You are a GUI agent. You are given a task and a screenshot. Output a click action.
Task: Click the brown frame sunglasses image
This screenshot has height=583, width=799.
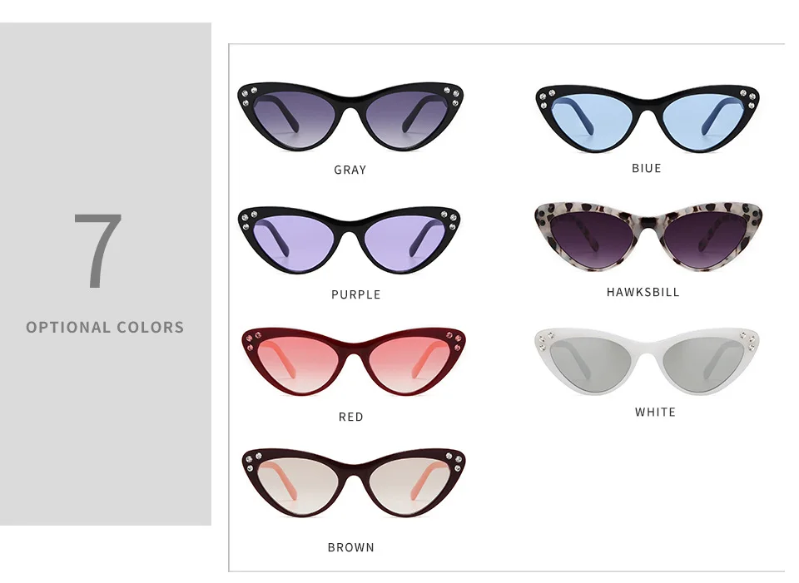(x=354, y=482)
